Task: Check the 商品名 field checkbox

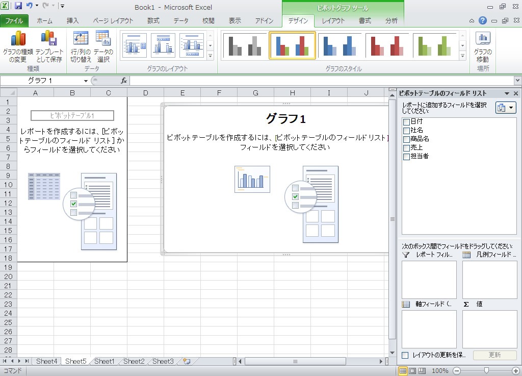Action: [x=406, y=139]
